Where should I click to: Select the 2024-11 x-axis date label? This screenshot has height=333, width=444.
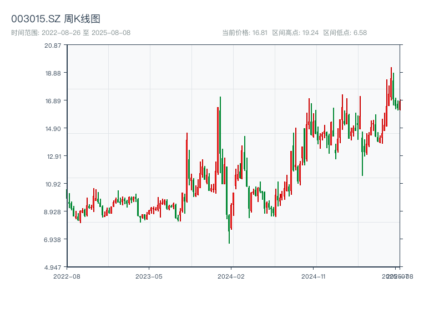[314, 276]
